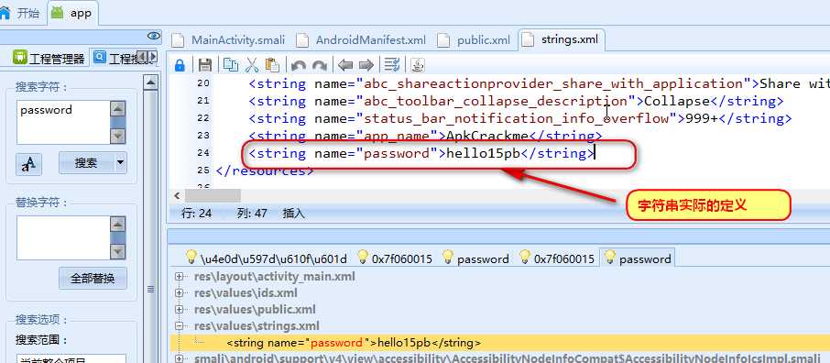Click the 搜索 search button
Viewport: 830px width, 363px height.
[86, 162]
